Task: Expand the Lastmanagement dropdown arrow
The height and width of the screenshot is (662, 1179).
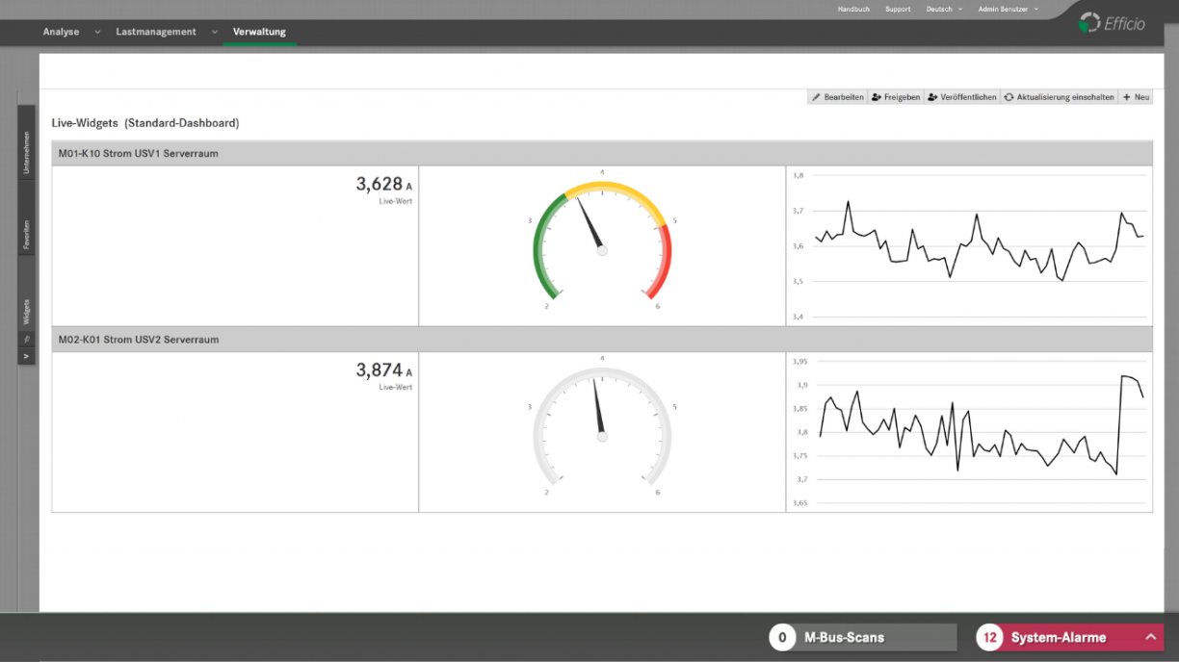Action: click(x=214, y=33)
